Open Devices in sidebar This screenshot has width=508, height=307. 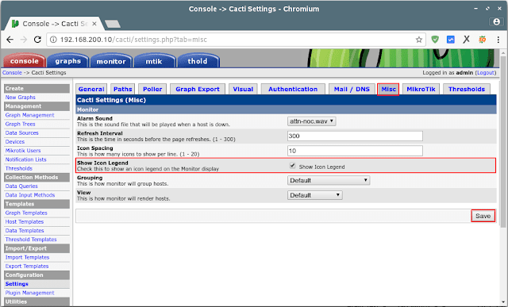pos(14,142)
